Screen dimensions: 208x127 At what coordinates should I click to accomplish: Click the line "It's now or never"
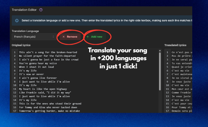coord(31,74)
